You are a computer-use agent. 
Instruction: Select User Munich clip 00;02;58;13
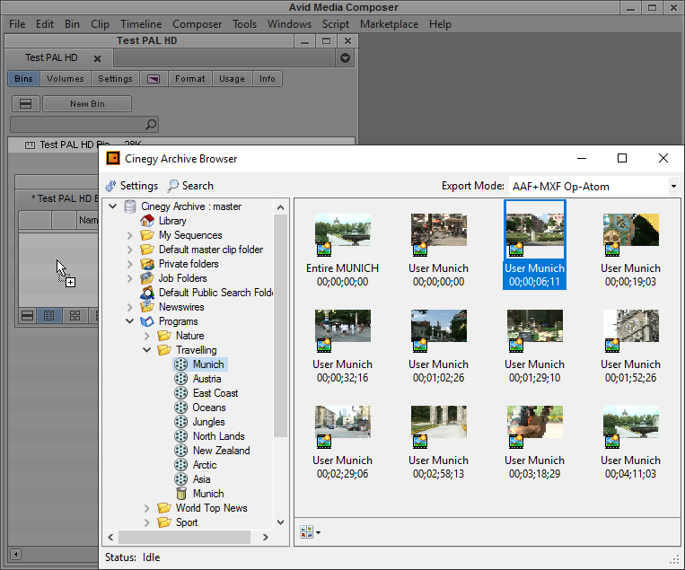click(439, 423)
